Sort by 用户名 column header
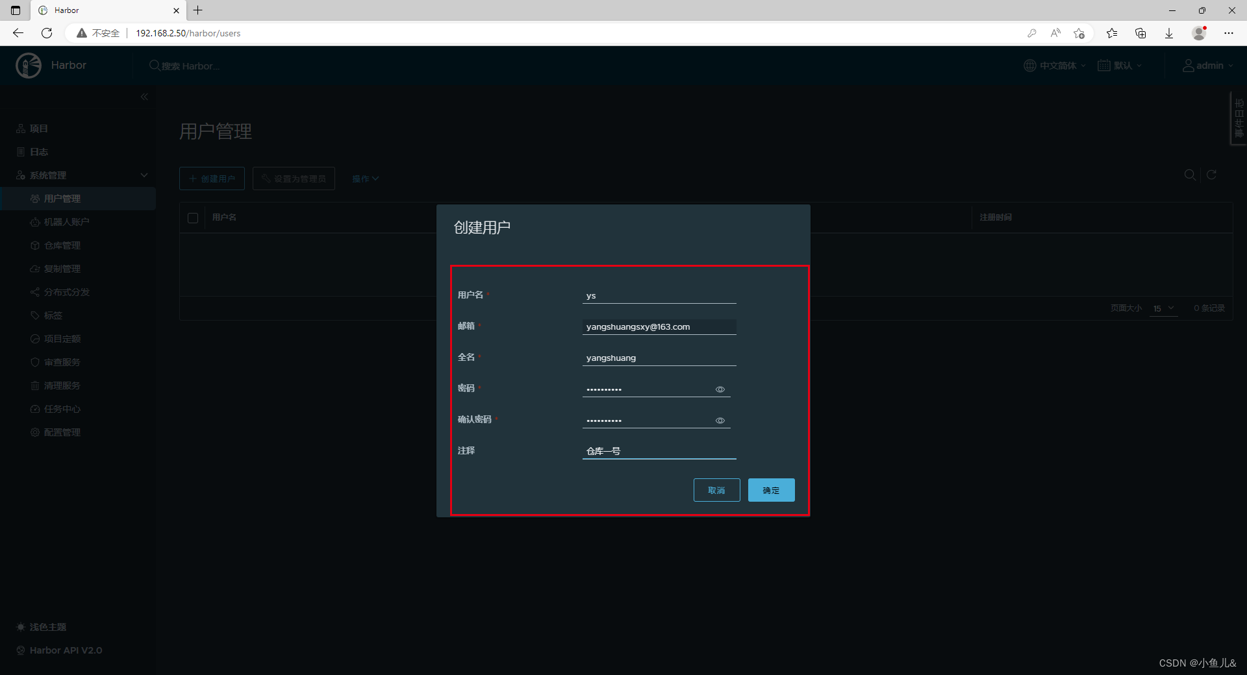 224,217
